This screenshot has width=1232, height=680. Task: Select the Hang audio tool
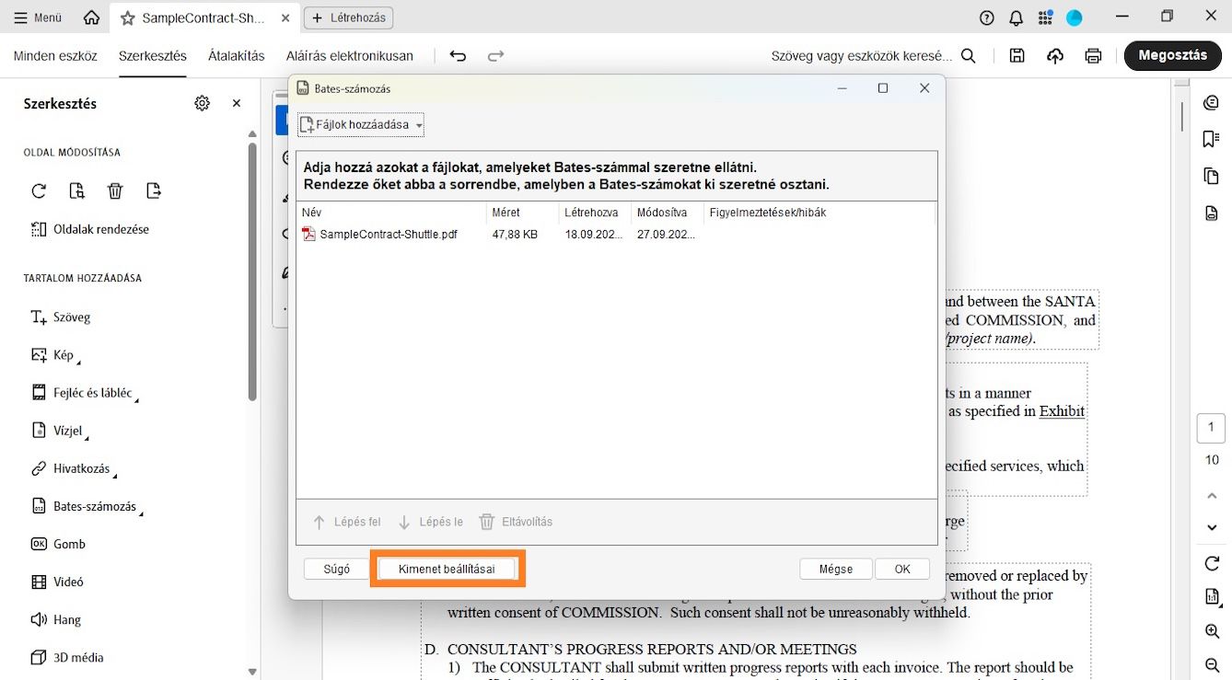tap(56, 619)
